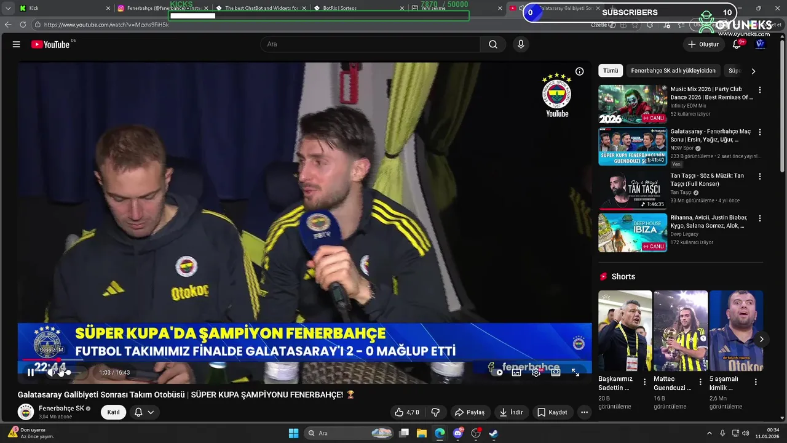Select the Tümü filter chip

coord(611,71)
